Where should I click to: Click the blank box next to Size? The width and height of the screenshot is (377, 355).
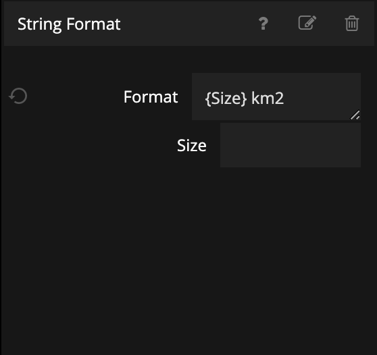291,145
